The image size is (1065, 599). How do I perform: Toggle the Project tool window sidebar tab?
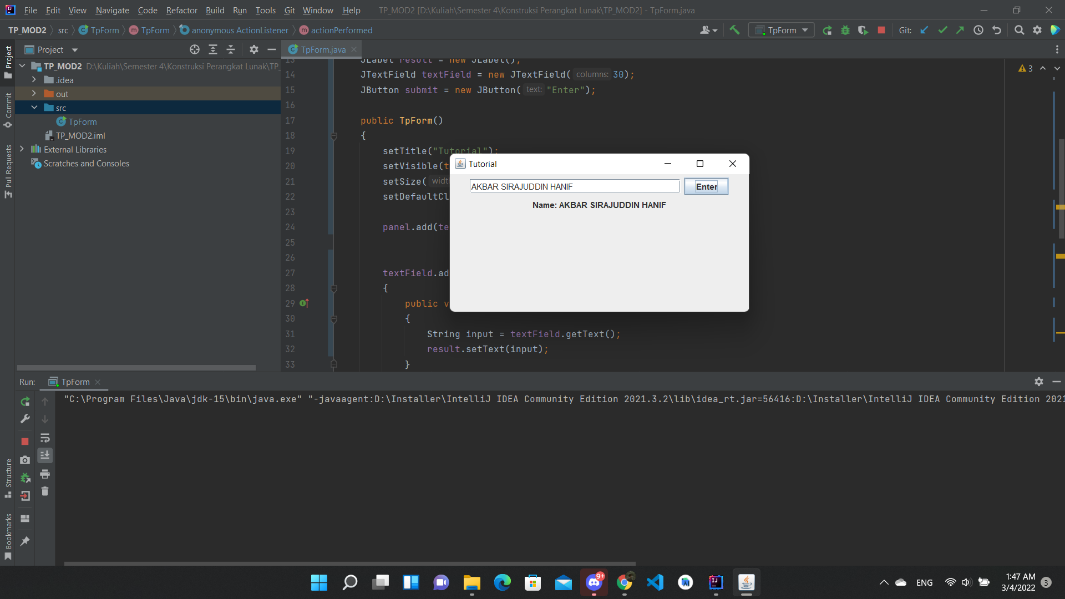coord(8,61)
